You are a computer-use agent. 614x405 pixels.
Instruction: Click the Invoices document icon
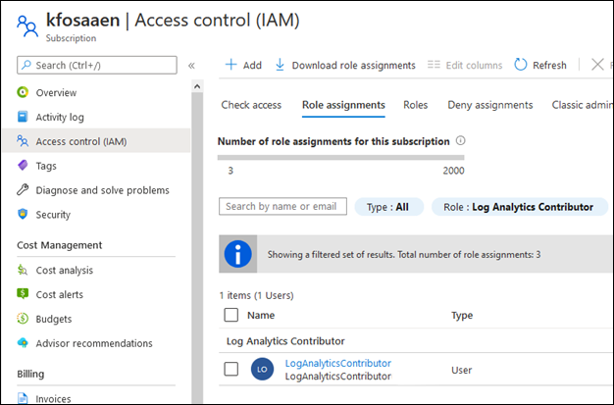tap(23, 398)
